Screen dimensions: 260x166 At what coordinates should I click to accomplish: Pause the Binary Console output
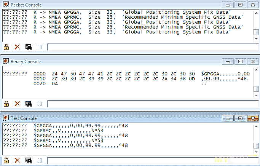pyautogui.click(x=40, y=104)
